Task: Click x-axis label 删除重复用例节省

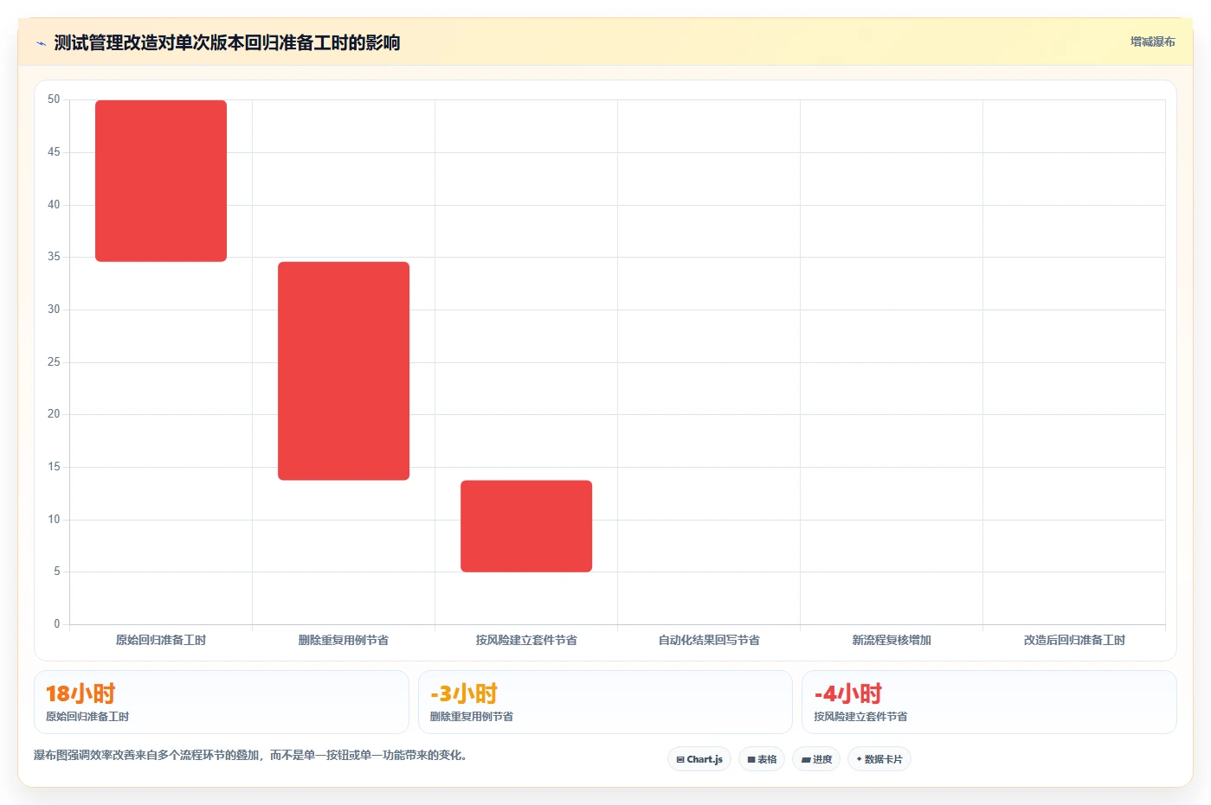Action: point(344,641)
